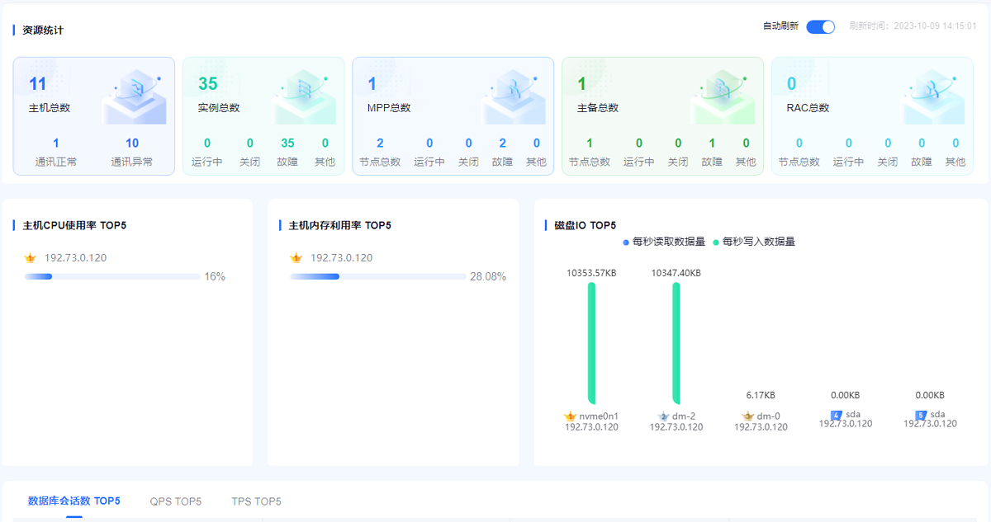The height and width of the screenshot is (522, 991).
Task: Click the 实例总数 card cube icon
Action: pos(305,96)
